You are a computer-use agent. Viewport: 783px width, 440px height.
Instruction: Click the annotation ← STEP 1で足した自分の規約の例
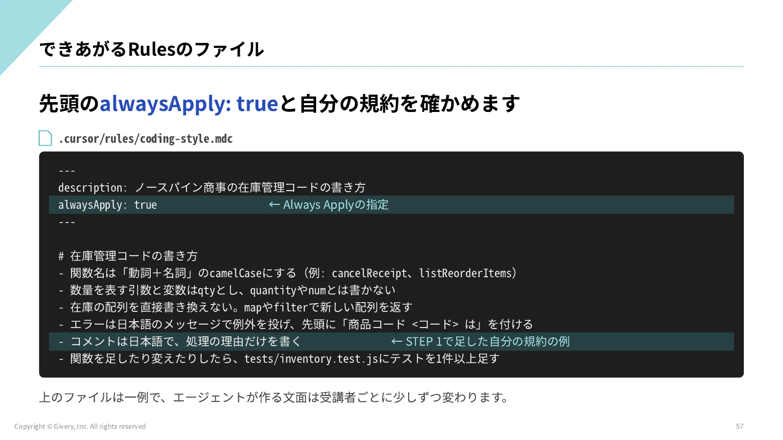481,342
